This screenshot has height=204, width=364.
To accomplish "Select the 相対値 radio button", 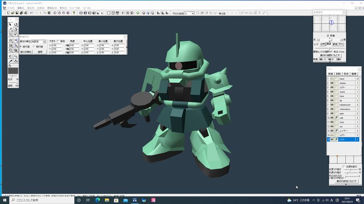I will click(x=34, y=47).
